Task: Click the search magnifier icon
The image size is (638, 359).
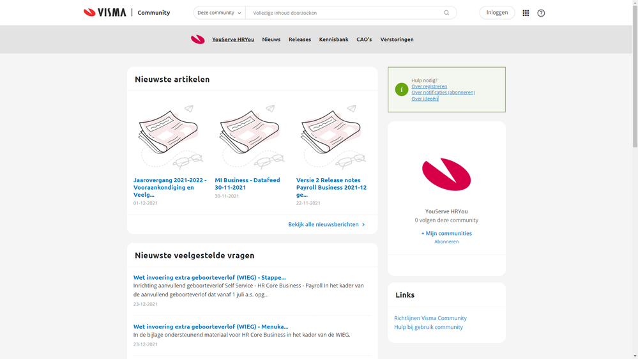Action: coord(446,13)
